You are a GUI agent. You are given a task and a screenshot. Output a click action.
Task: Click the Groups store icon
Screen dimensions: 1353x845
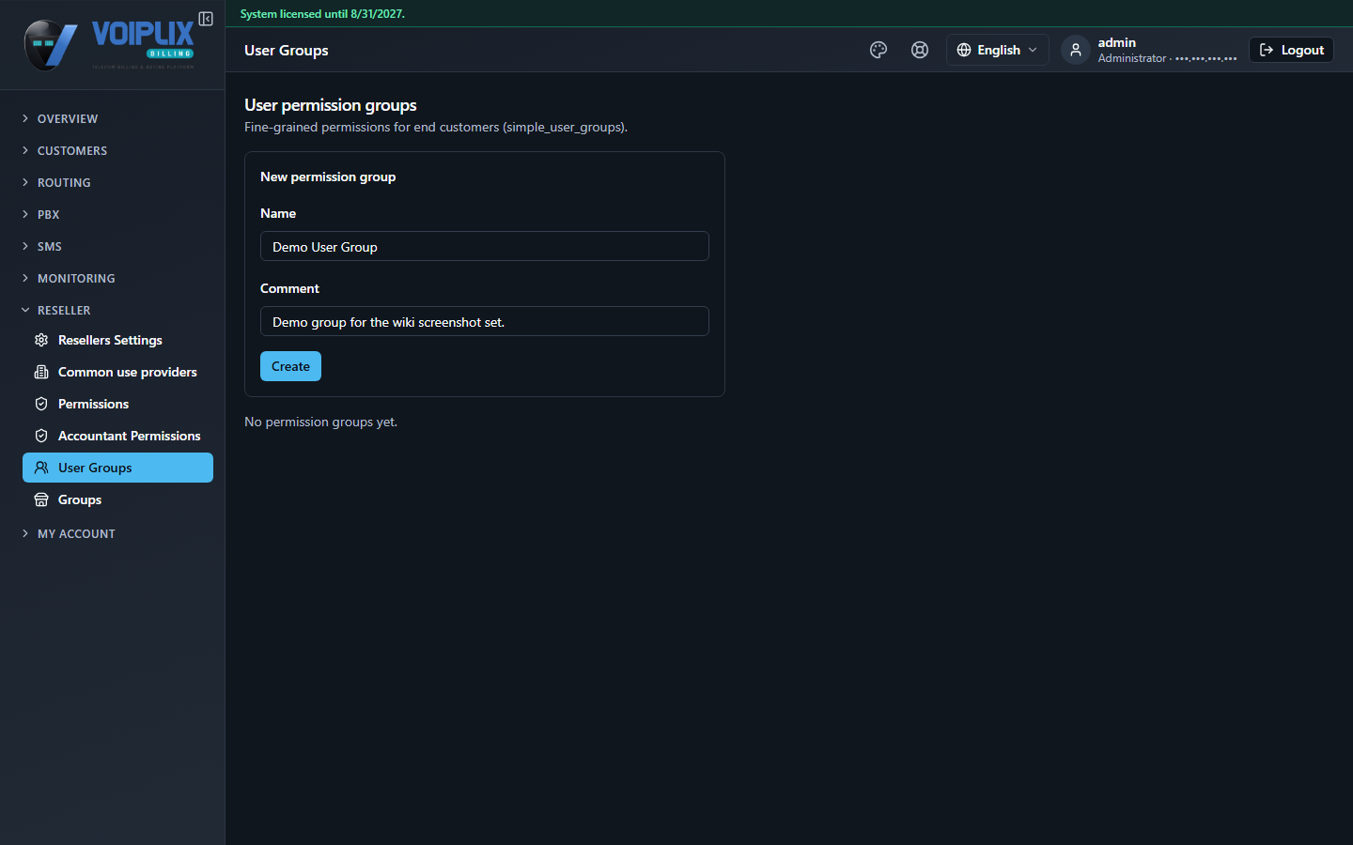coord(41,499)
